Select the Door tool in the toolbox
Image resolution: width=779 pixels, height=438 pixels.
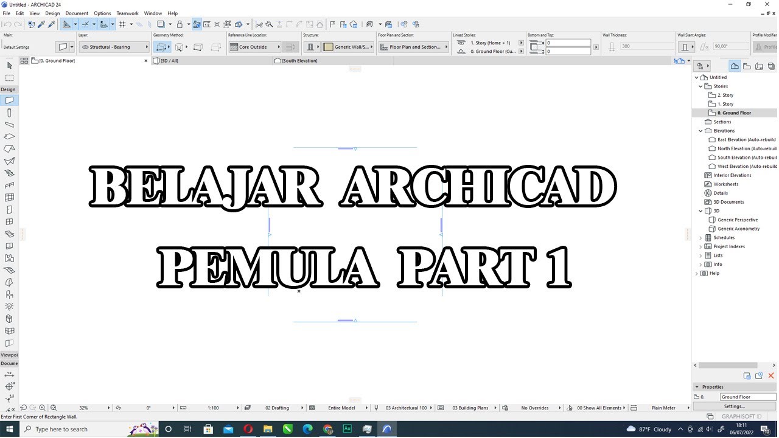pos(9,210)
